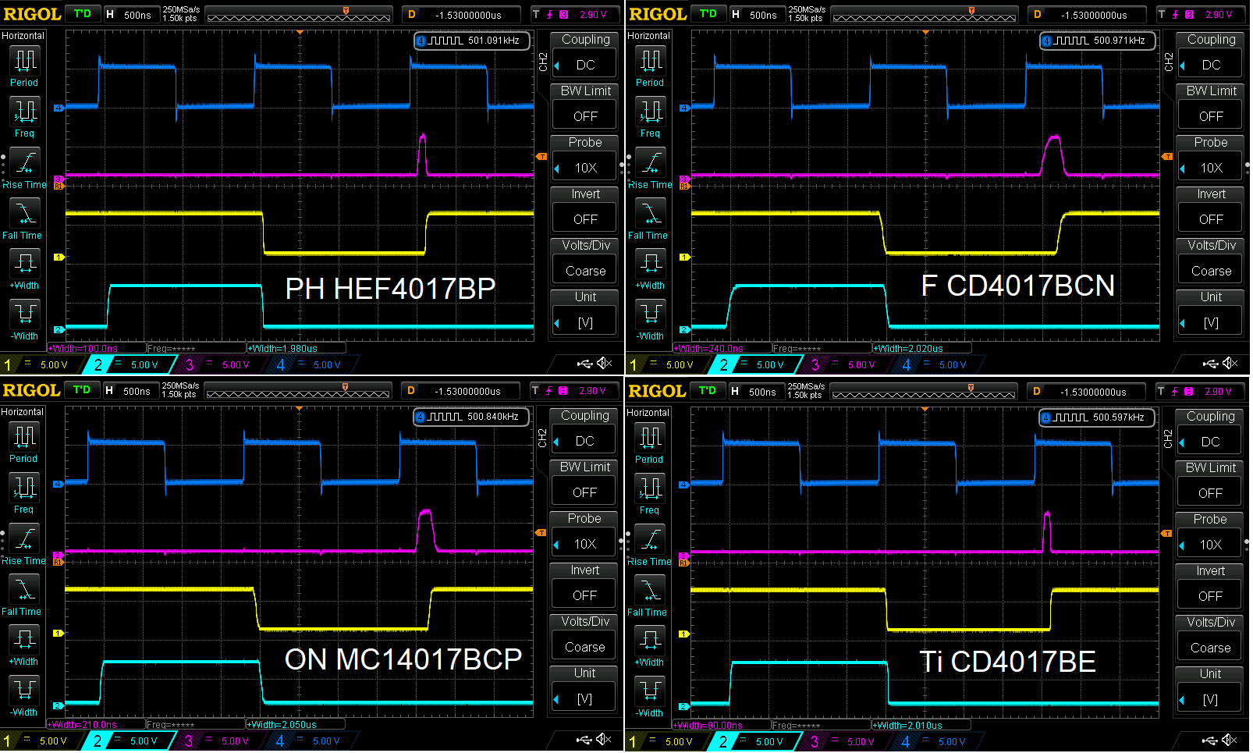Add -Width measurement in the F CD4017BCN panel
This screenshot has width=1253, height=753.
[x=651, y=321]
